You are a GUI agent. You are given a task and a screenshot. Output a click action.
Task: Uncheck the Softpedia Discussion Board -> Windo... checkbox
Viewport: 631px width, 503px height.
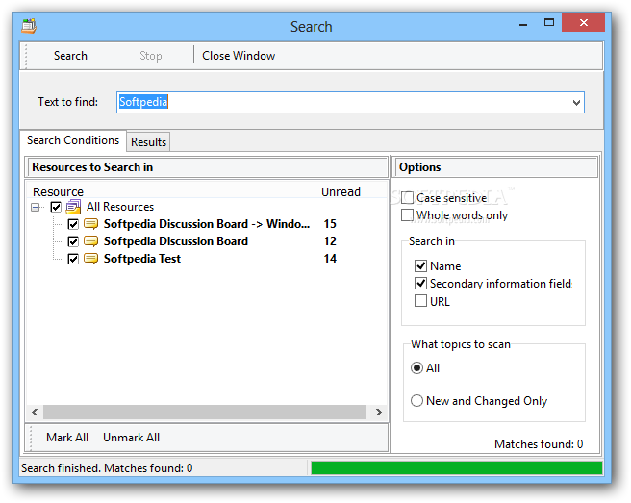pos(73,224)
